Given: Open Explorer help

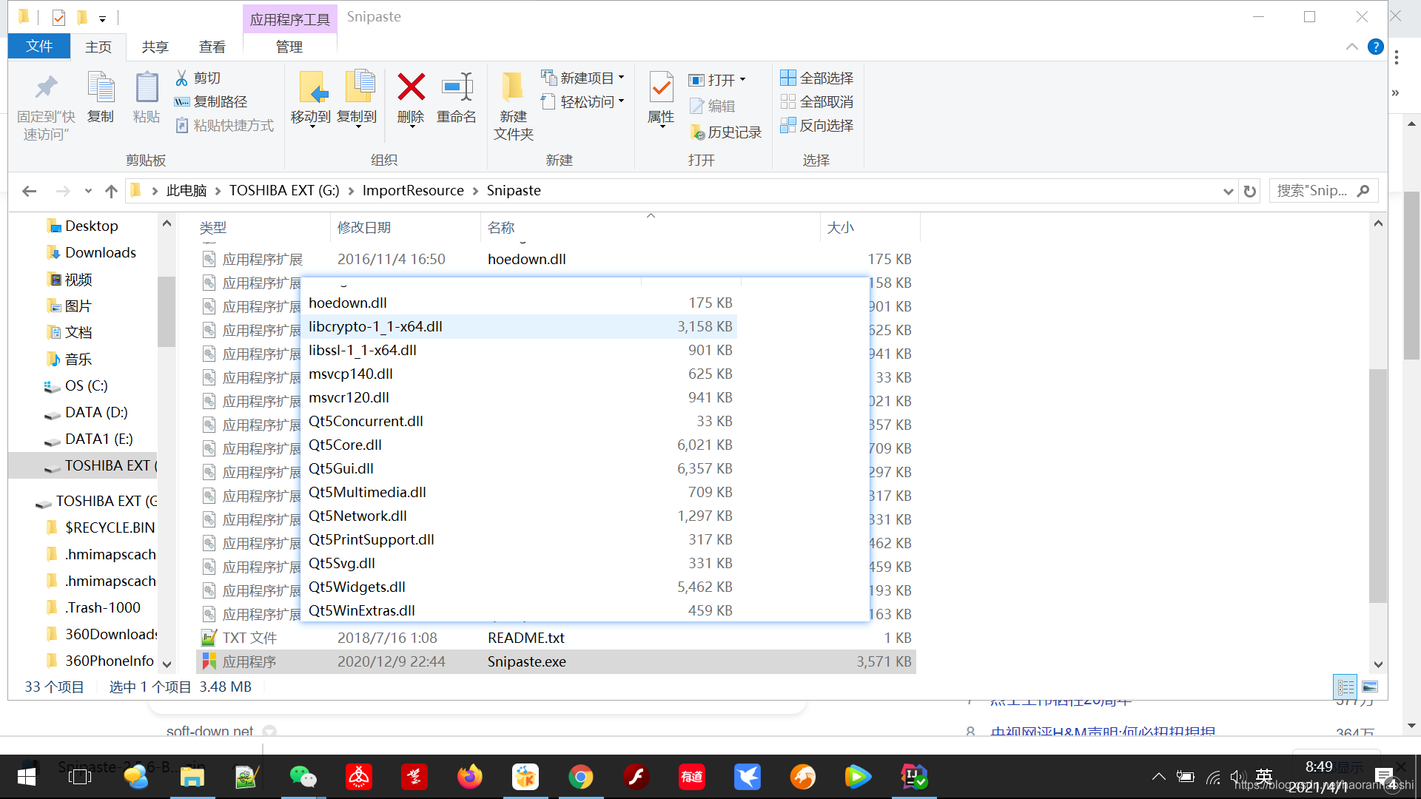Looking at the screenshot, I should 1375,47.
